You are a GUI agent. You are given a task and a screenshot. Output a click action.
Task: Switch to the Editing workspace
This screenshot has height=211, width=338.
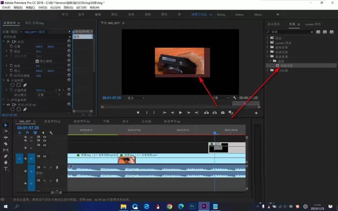(x=221, y=15)
